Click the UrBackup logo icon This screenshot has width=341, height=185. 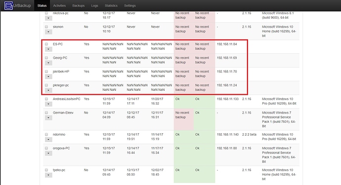click(x=8, y=5)
